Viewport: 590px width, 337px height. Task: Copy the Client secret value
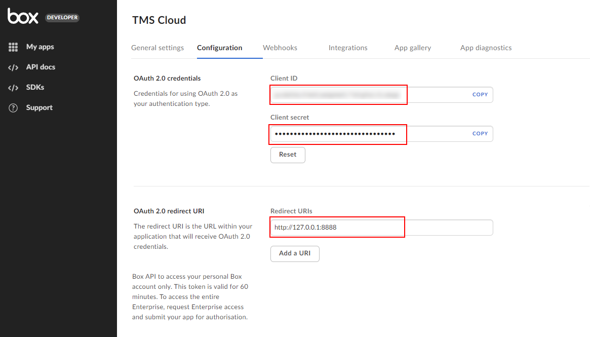pos(480,134)
